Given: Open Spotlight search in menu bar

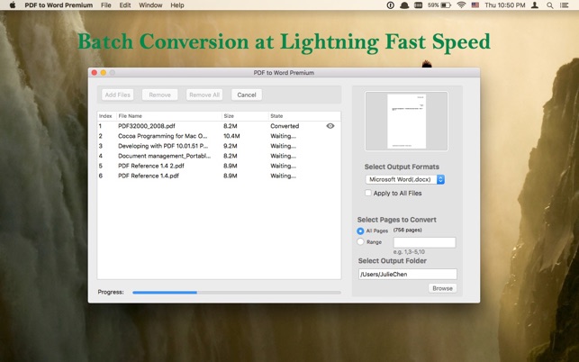Looking at the screenshot, I should coord(550,5).
